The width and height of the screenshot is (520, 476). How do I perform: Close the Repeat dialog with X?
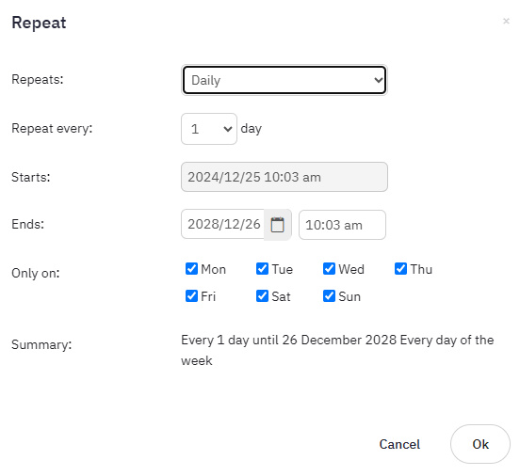[506, 22]
